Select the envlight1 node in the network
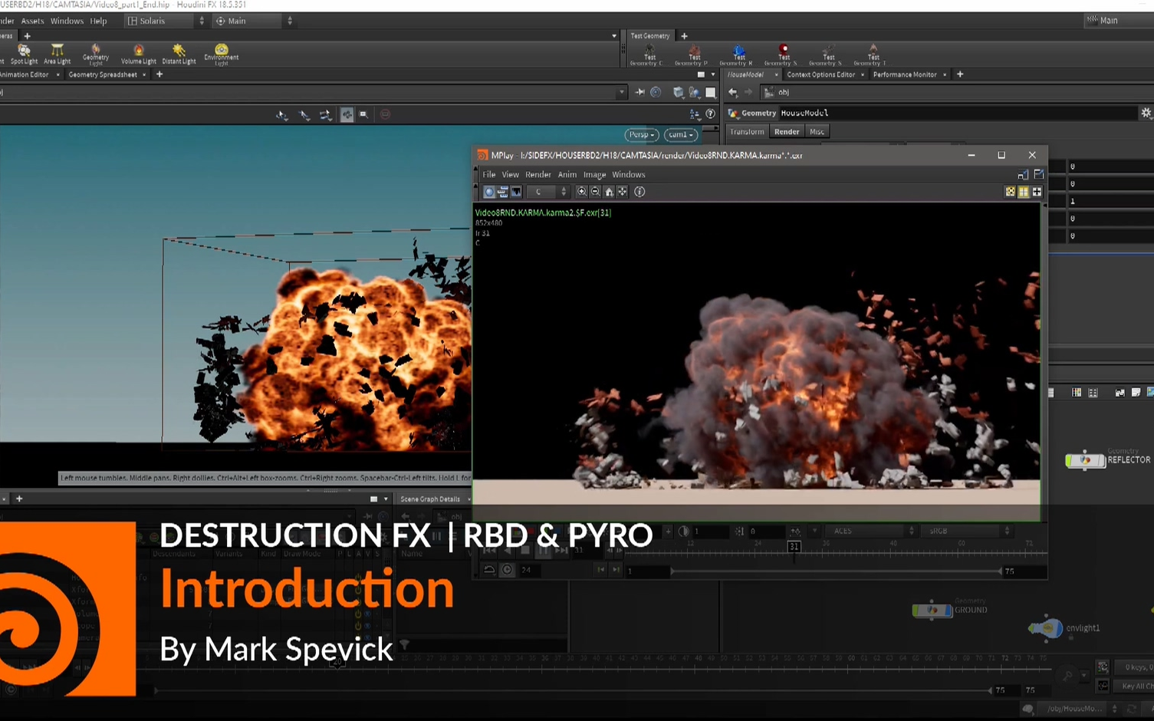 tap(1046, 627)
